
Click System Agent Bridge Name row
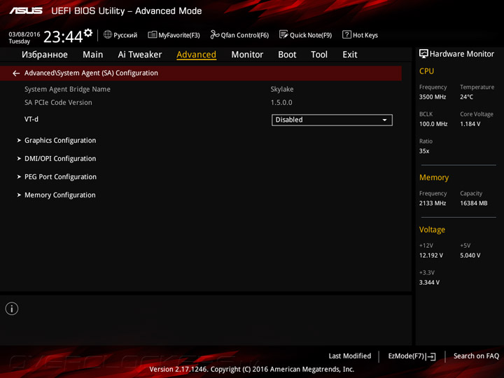pyautogui.click(x=67, y=89)
